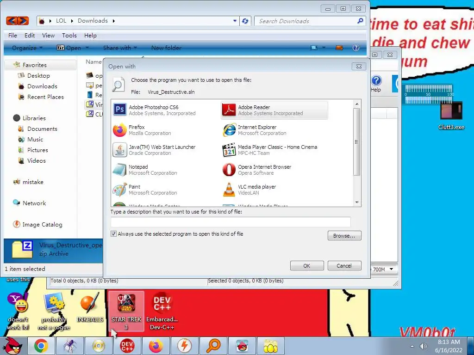Screen dimensions: 474x355
Task: Launch Firefox from the taskbar
Action: click(156, 346)
